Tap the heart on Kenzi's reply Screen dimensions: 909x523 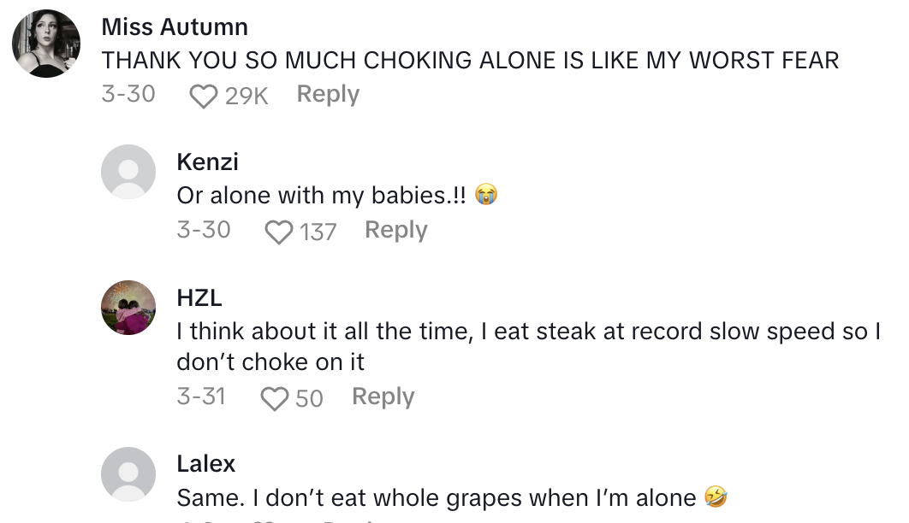(279, 232)
